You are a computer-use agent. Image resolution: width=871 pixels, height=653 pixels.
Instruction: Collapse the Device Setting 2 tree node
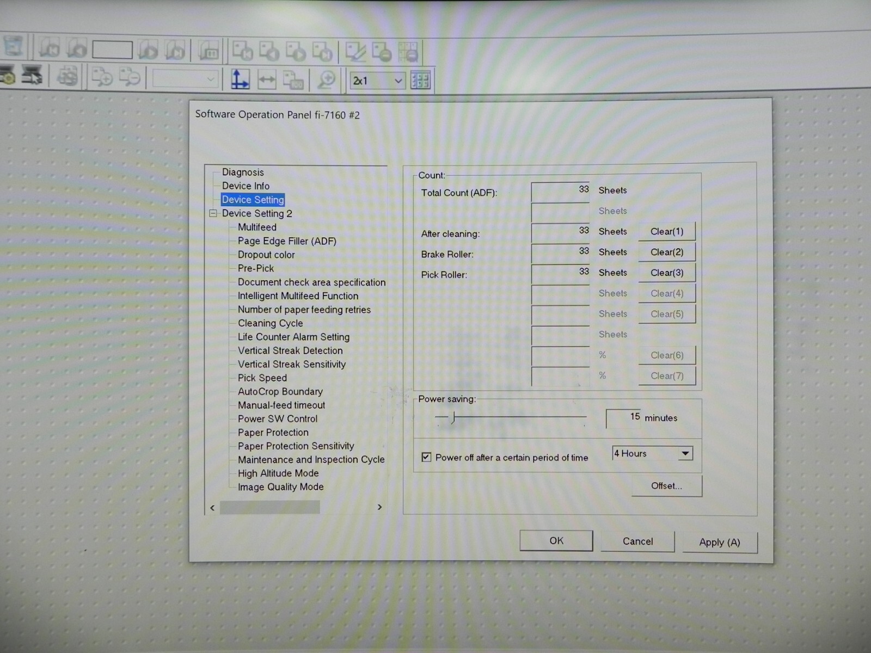click(213, 213)
